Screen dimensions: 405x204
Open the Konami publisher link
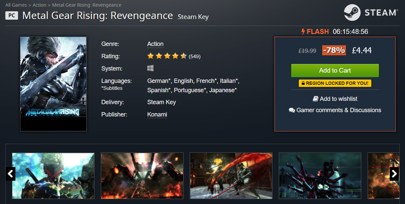click(157, 114)
